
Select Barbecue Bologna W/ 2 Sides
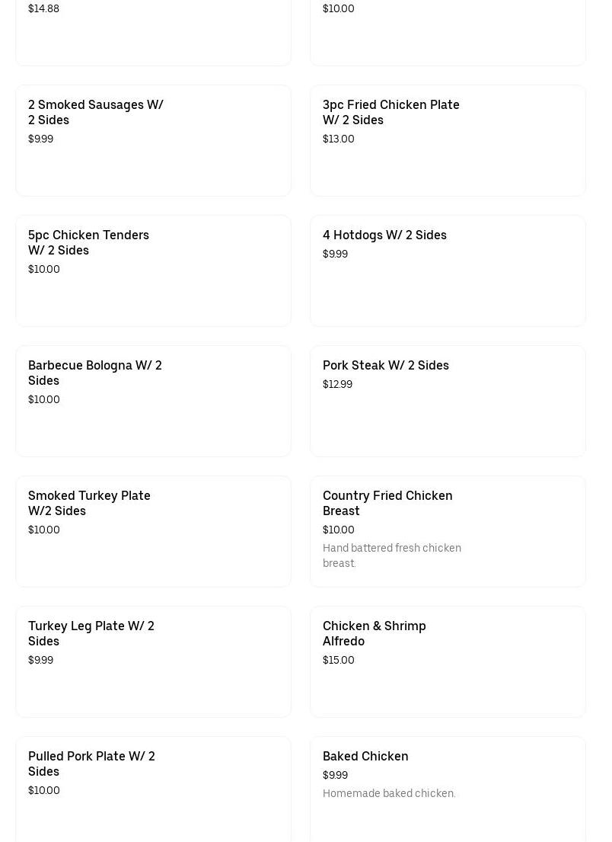point(95,373)
